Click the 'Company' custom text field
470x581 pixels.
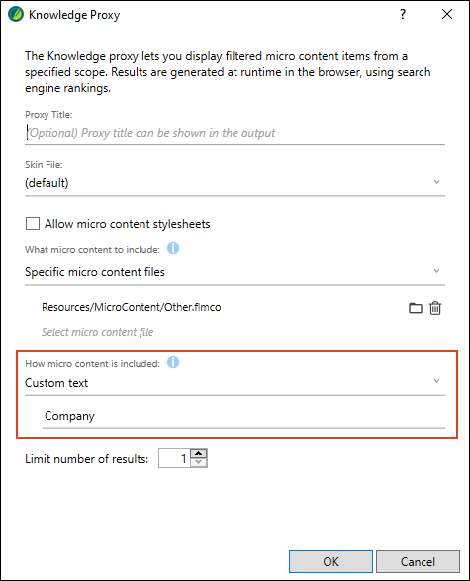(243, 416)
